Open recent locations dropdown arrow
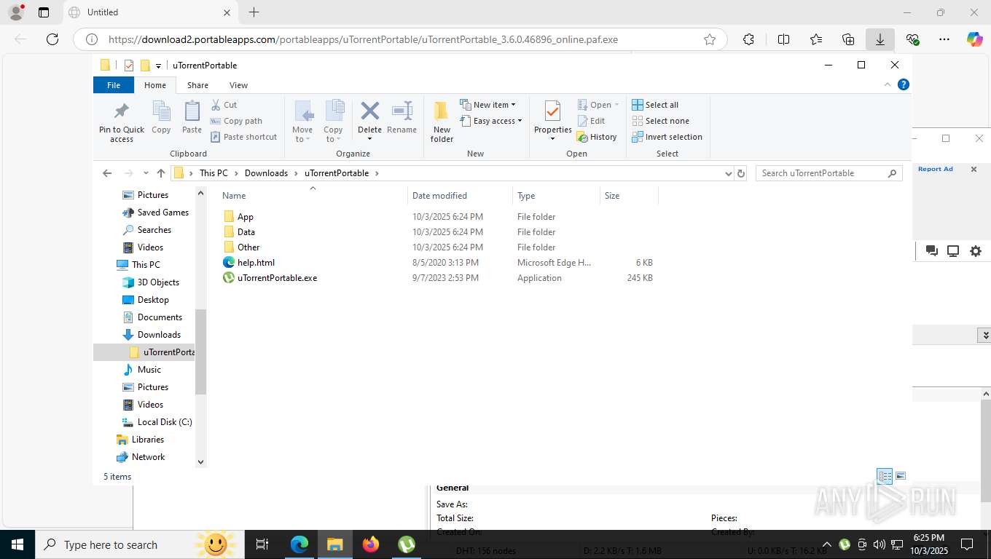The image size is (991, 559). [x=146, y=173]
